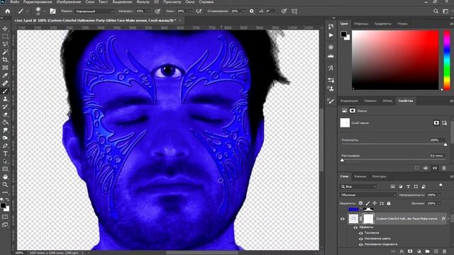Switch to the Коррекция tab
Screen dimensions: 454x255
[349, 101]
